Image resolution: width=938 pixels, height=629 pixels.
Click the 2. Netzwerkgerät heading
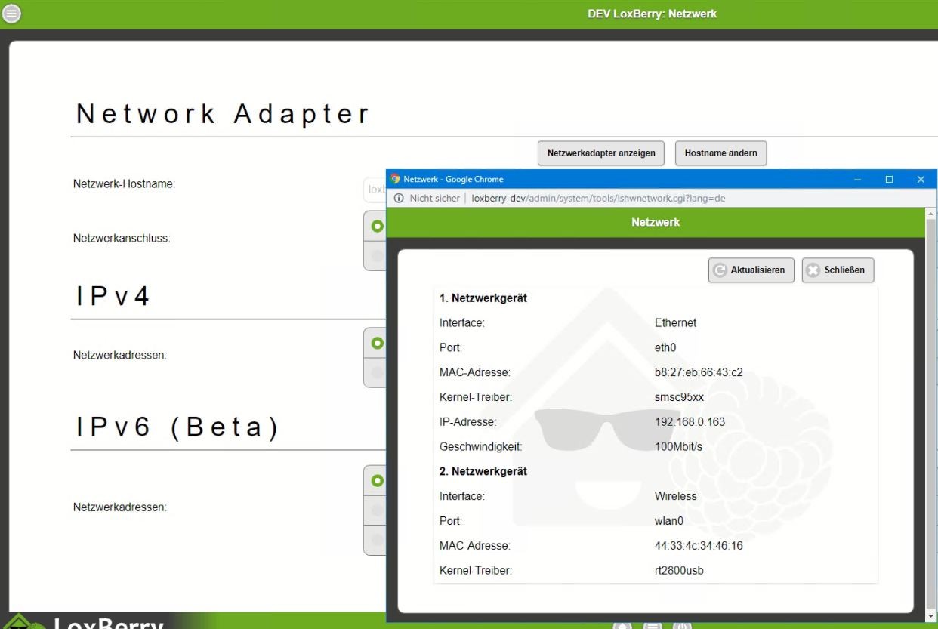483,471
